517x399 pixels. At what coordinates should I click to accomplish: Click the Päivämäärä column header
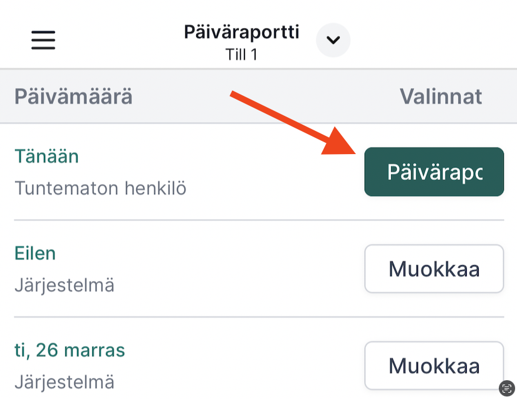[x=73, y=96]
